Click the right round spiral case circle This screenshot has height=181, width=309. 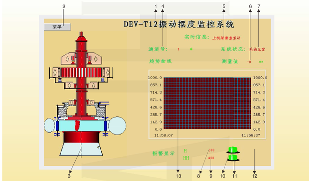(117, 126)
